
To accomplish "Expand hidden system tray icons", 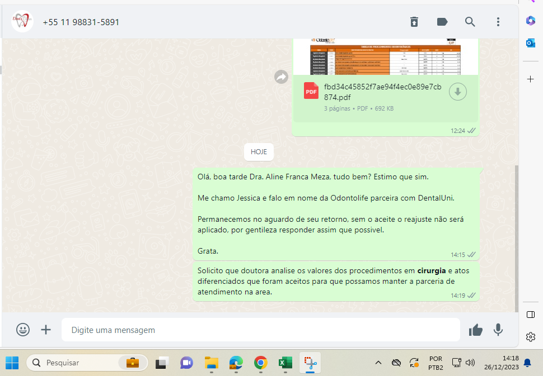I will (x=378, y=363).
